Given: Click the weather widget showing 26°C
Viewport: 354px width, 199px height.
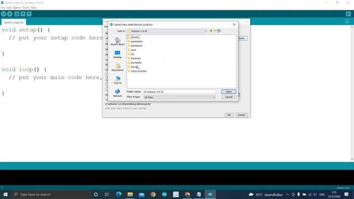Looking at the screenshot, I should [265, 194].
